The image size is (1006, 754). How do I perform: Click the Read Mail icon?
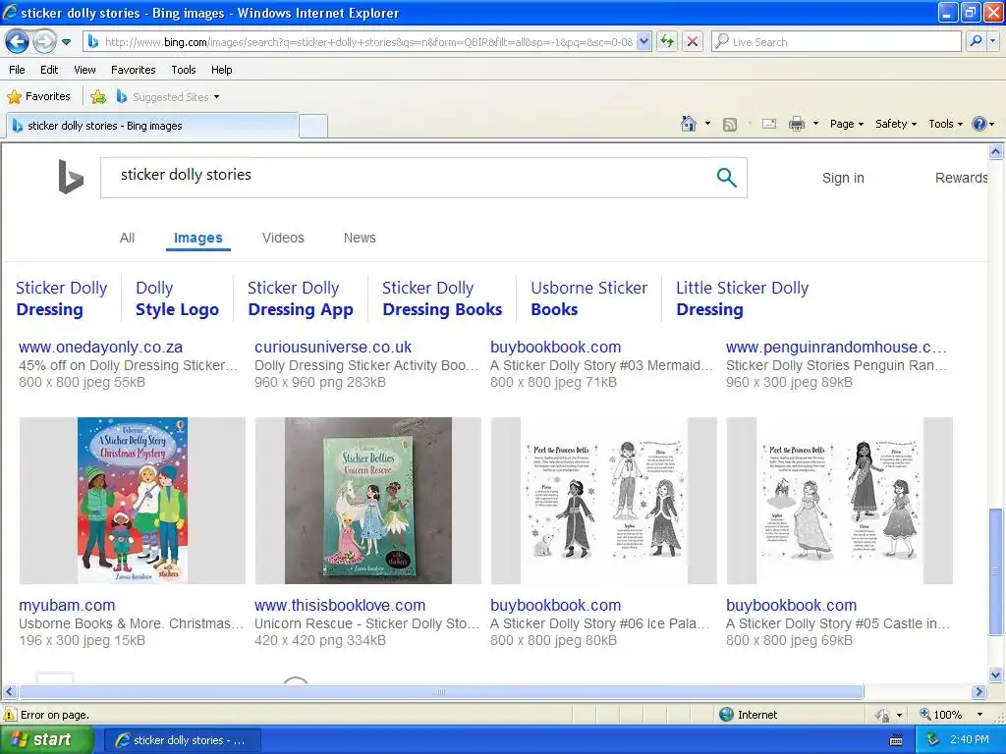pos(768,124)
